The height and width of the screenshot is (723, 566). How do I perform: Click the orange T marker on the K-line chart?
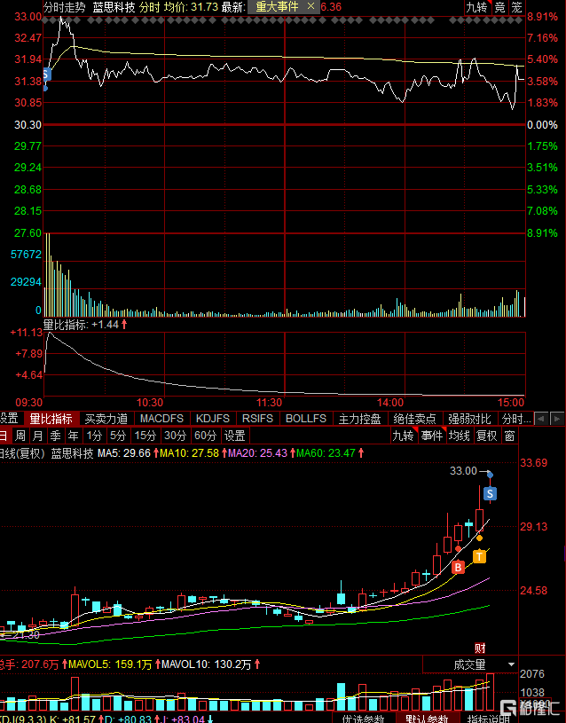[480, 556]
